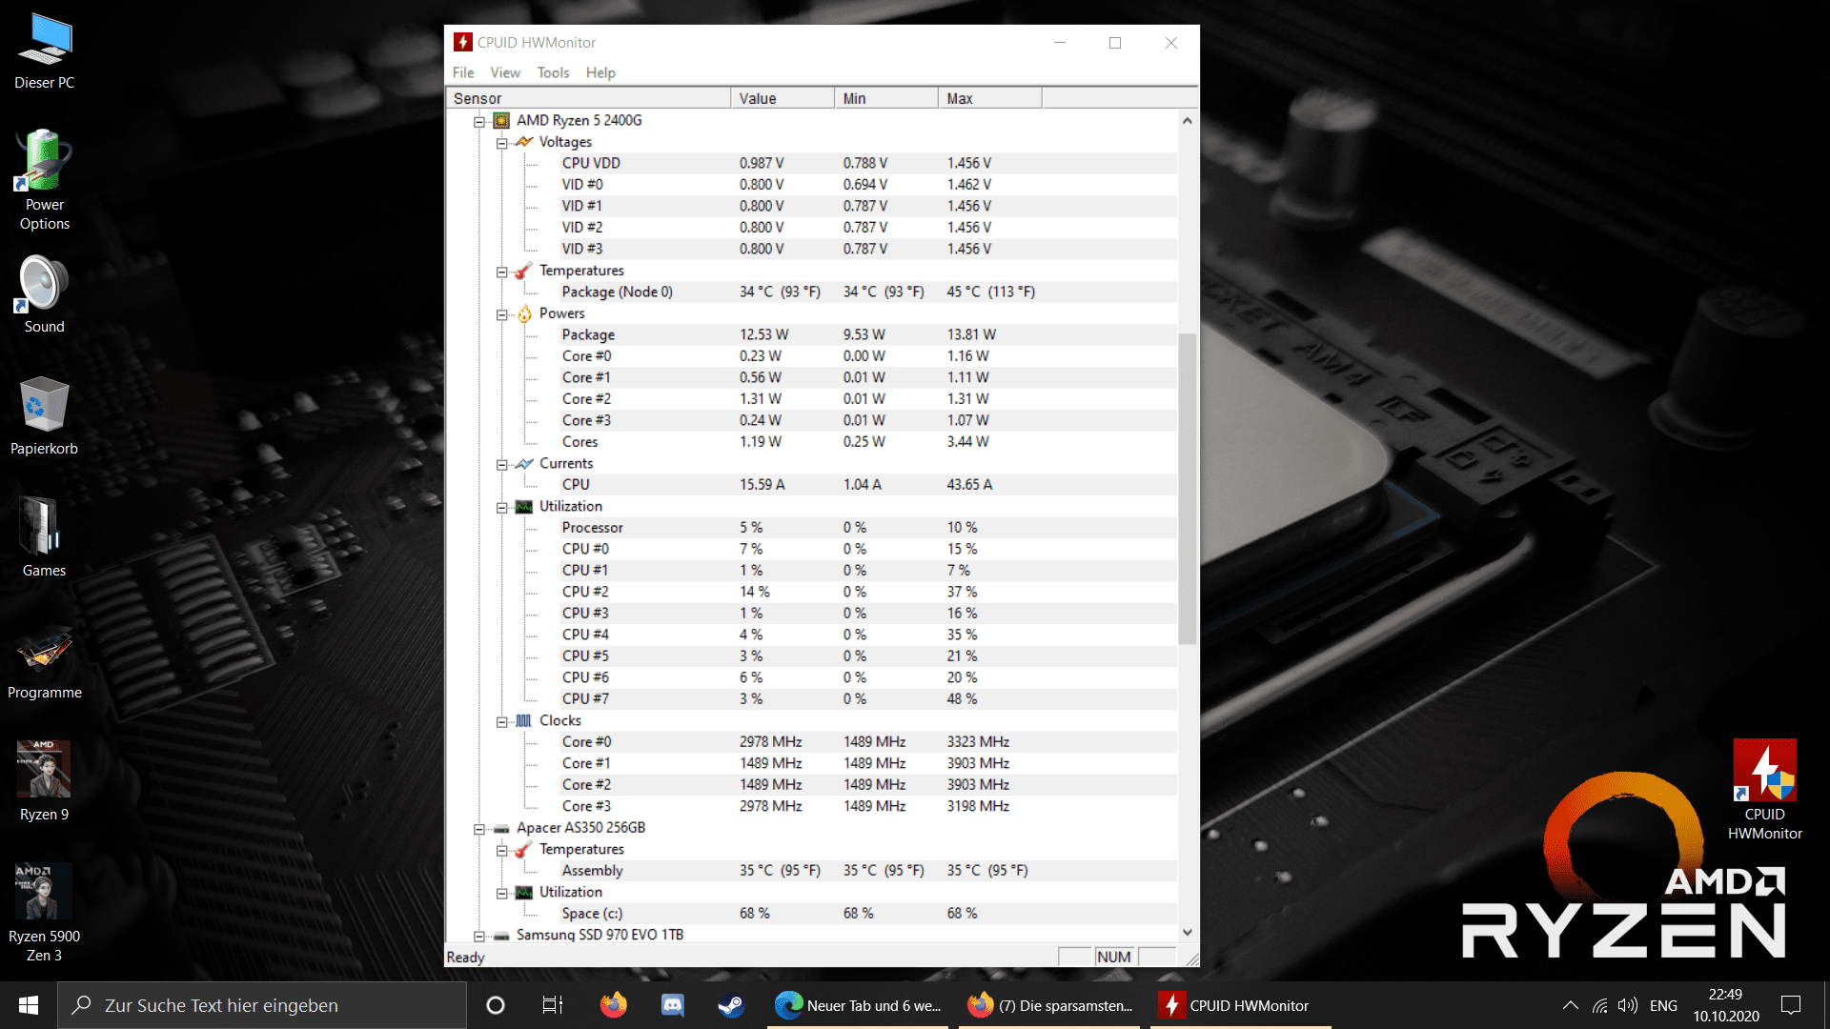Collapse the AMD Ryzen 5 2400G node
Image resolution: width=1830 pixels, height=1029 pixels.
479,121
